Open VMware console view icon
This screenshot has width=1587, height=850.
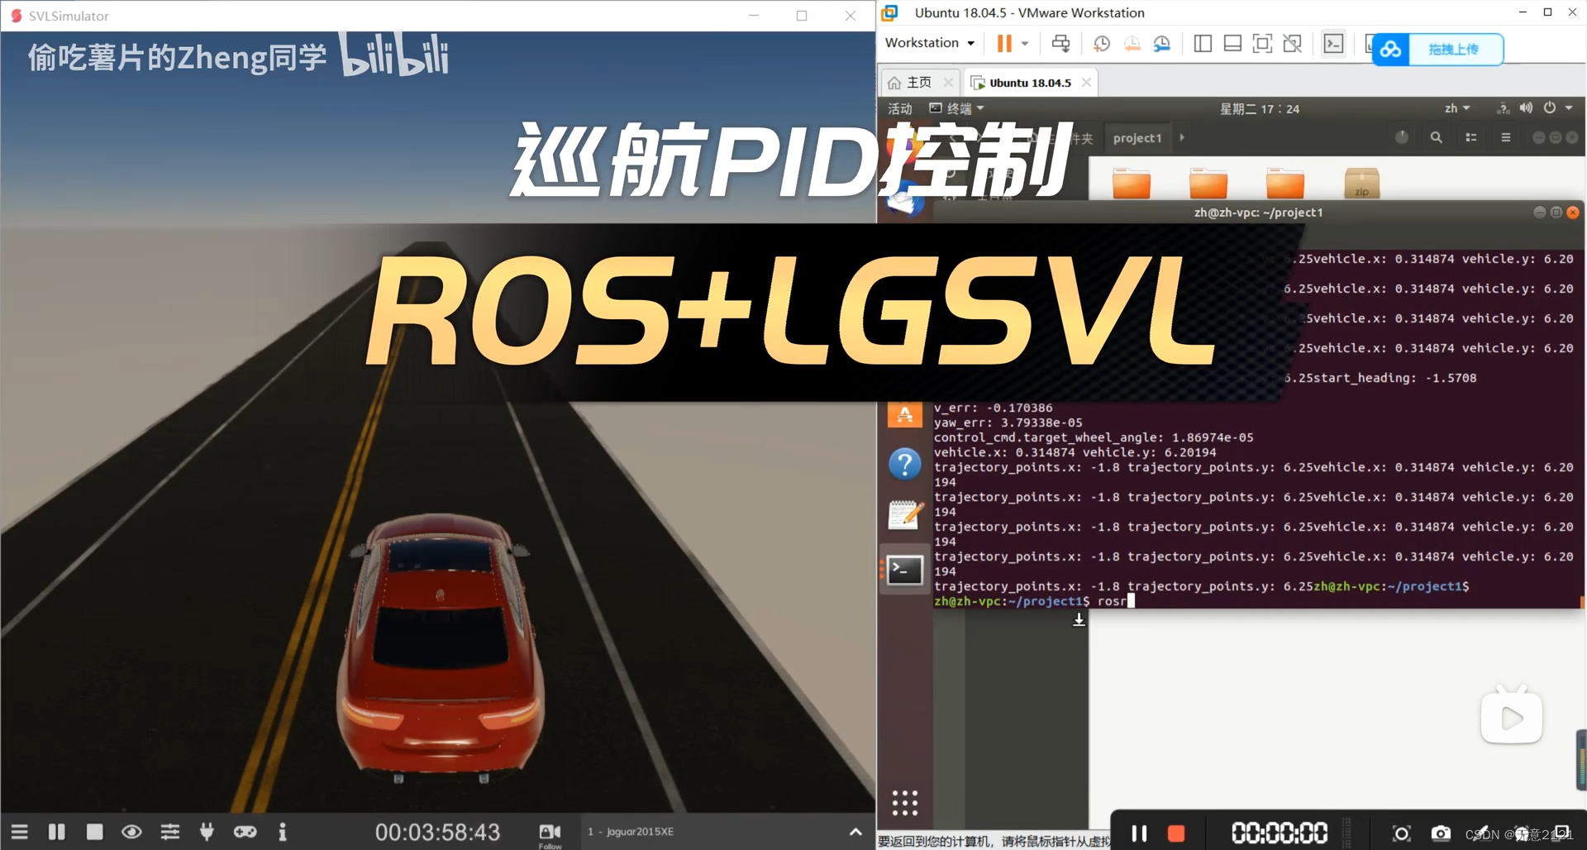(x=1333, y=43)
